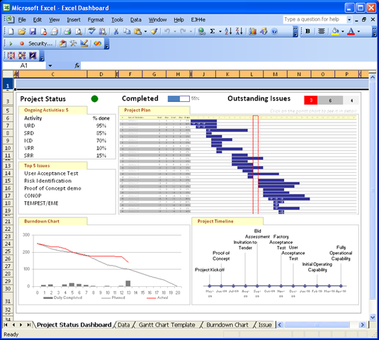The width and height of the screenshot is (379, 340).
Task: Run macro with play triangle icon
Action: pos(11,43)
